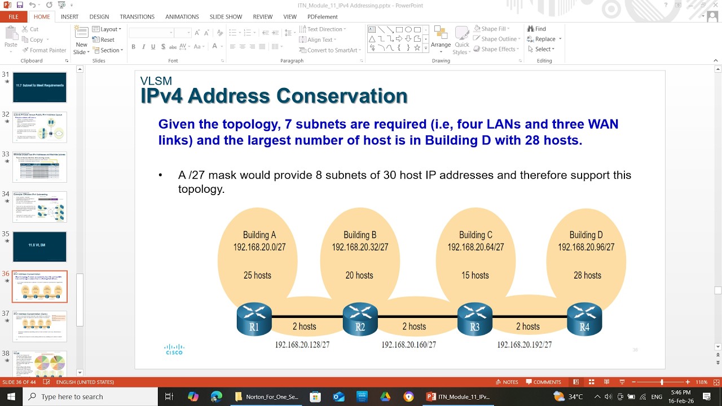Save the presentation from Quick Access Toolbar
This screenshot has height=406, width=722.
click(20, 5)
